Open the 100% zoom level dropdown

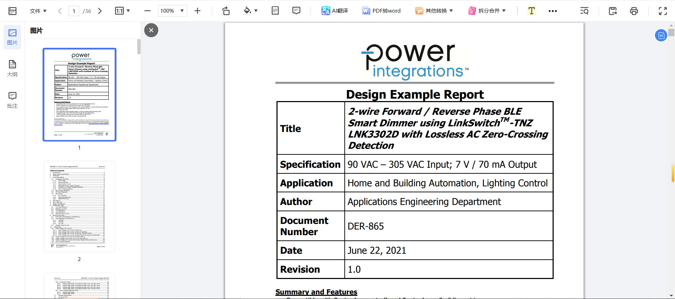[x=172, y=11]
